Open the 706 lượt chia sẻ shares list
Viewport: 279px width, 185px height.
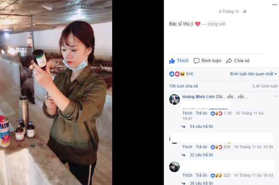click(x=183, y=86)
